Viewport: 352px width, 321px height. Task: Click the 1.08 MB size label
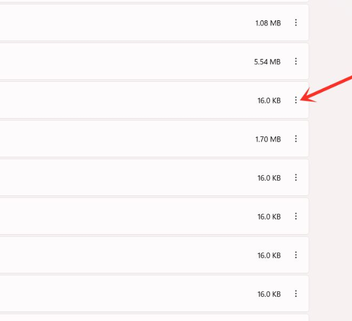point(268,23)
